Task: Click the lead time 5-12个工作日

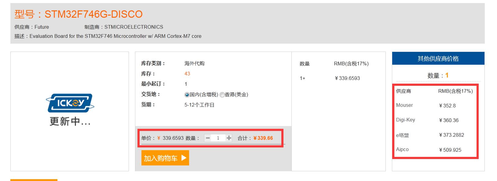Action: click(x=199, y=105)
